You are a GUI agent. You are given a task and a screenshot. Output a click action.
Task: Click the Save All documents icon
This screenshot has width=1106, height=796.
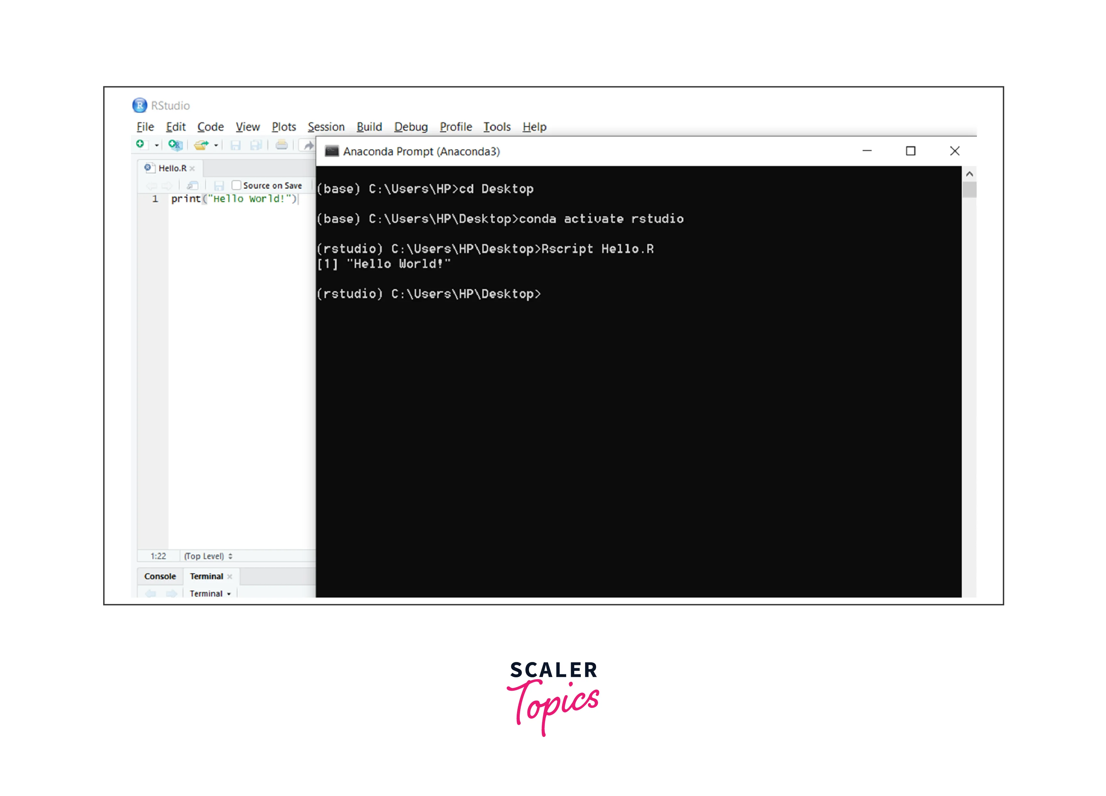(x=256, y=145)
